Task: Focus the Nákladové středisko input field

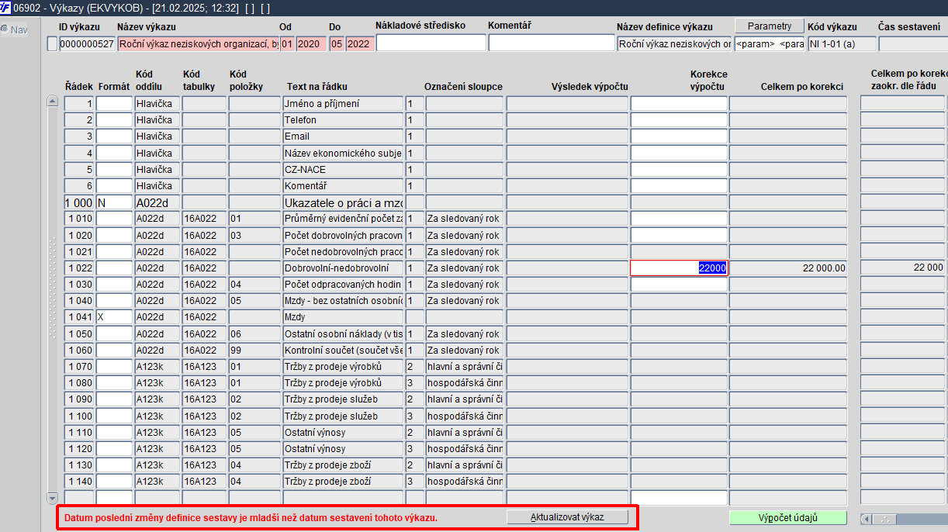Action: click(x=431, y=43)
